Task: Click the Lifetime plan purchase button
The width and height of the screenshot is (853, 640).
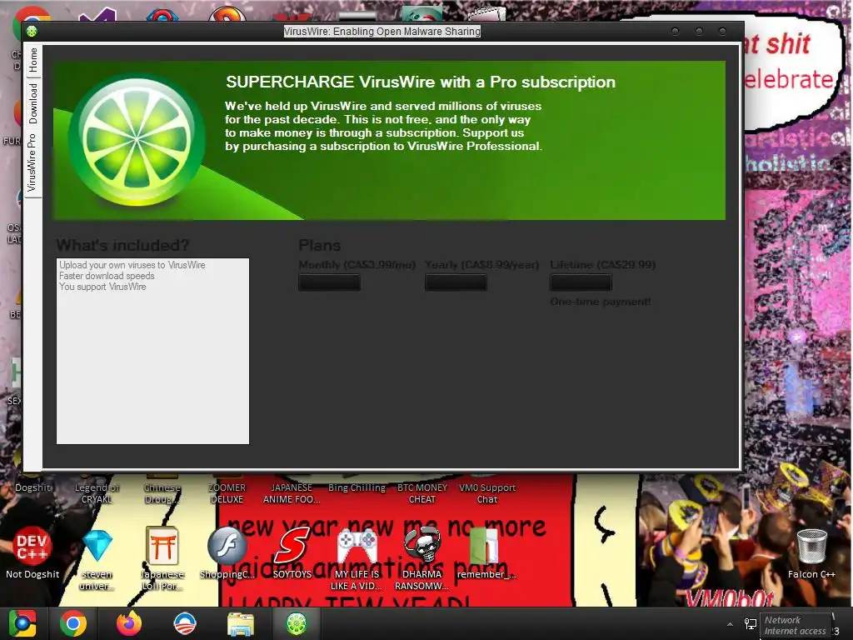Action: pyautogui.click(x=581, y=282)
